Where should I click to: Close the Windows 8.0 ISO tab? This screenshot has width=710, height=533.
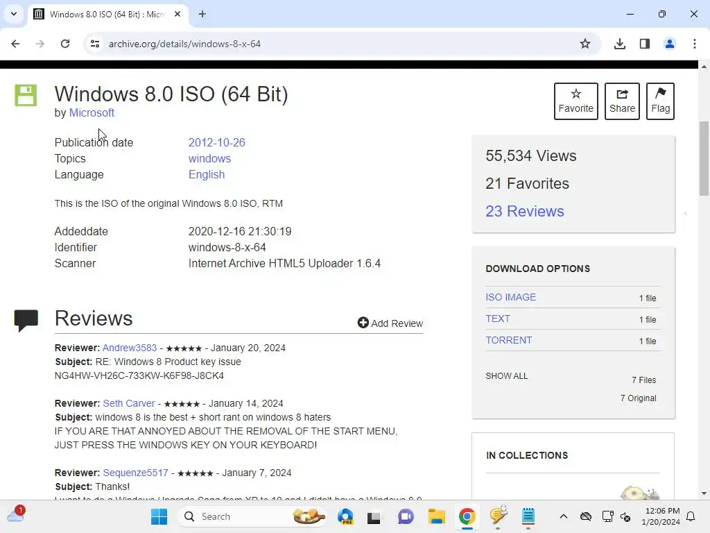click(x=177, y=14)
